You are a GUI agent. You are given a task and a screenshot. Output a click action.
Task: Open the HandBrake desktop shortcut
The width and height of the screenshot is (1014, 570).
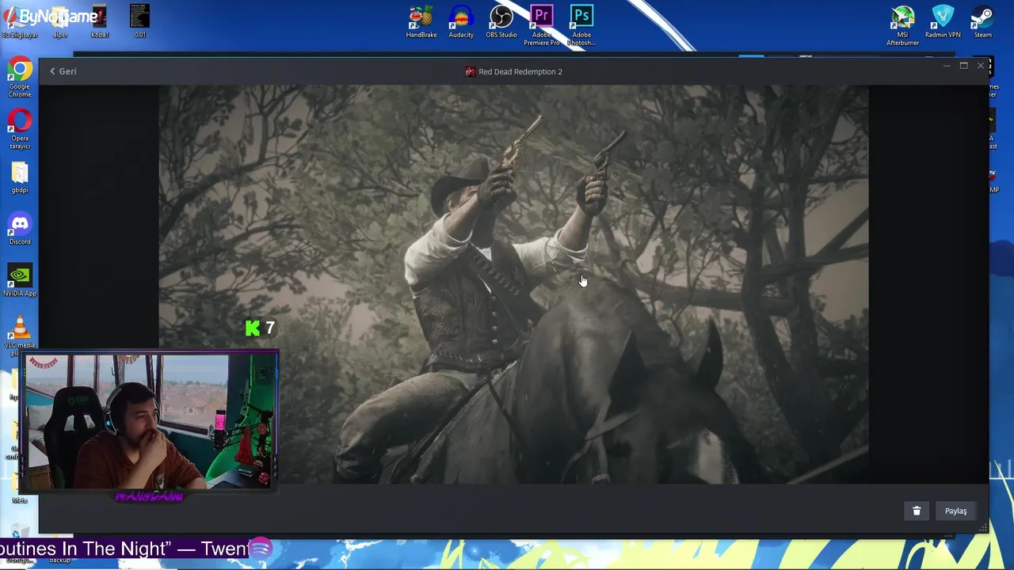coord(421,21)
